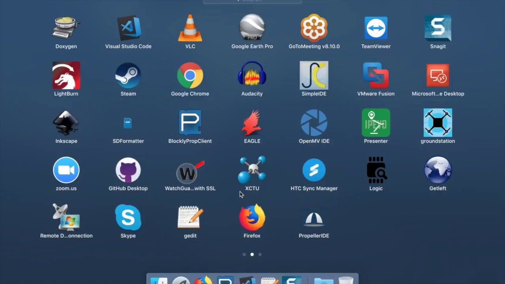This screenshot has height=284, width=505.
Task: Click the blue folder in the Dock
Action: 324,280
